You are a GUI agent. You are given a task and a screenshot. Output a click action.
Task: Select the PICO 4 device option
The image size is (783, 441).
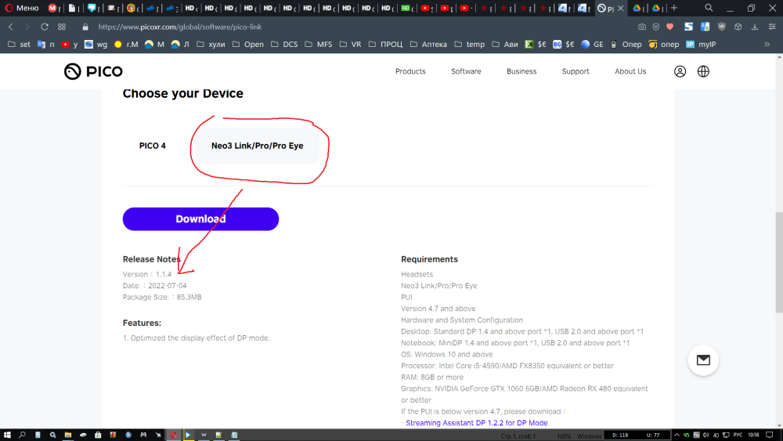coord(153,146)
